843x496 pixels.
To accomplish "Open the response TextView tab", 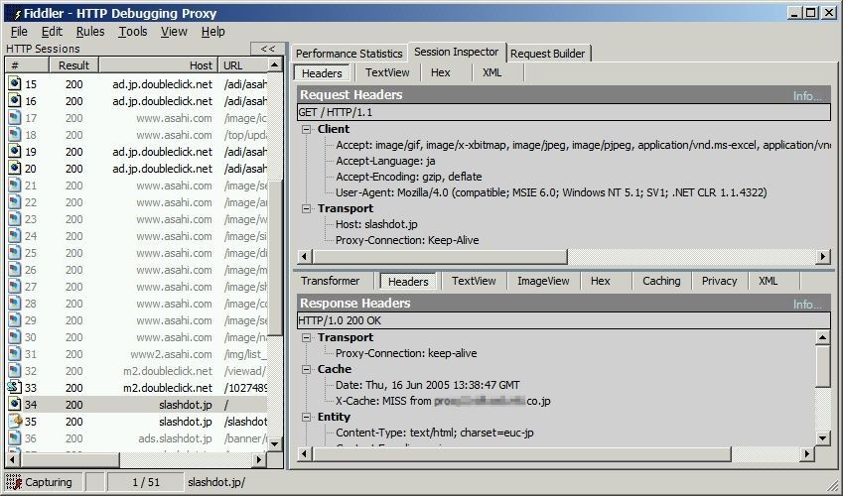I will coord(474,281).
